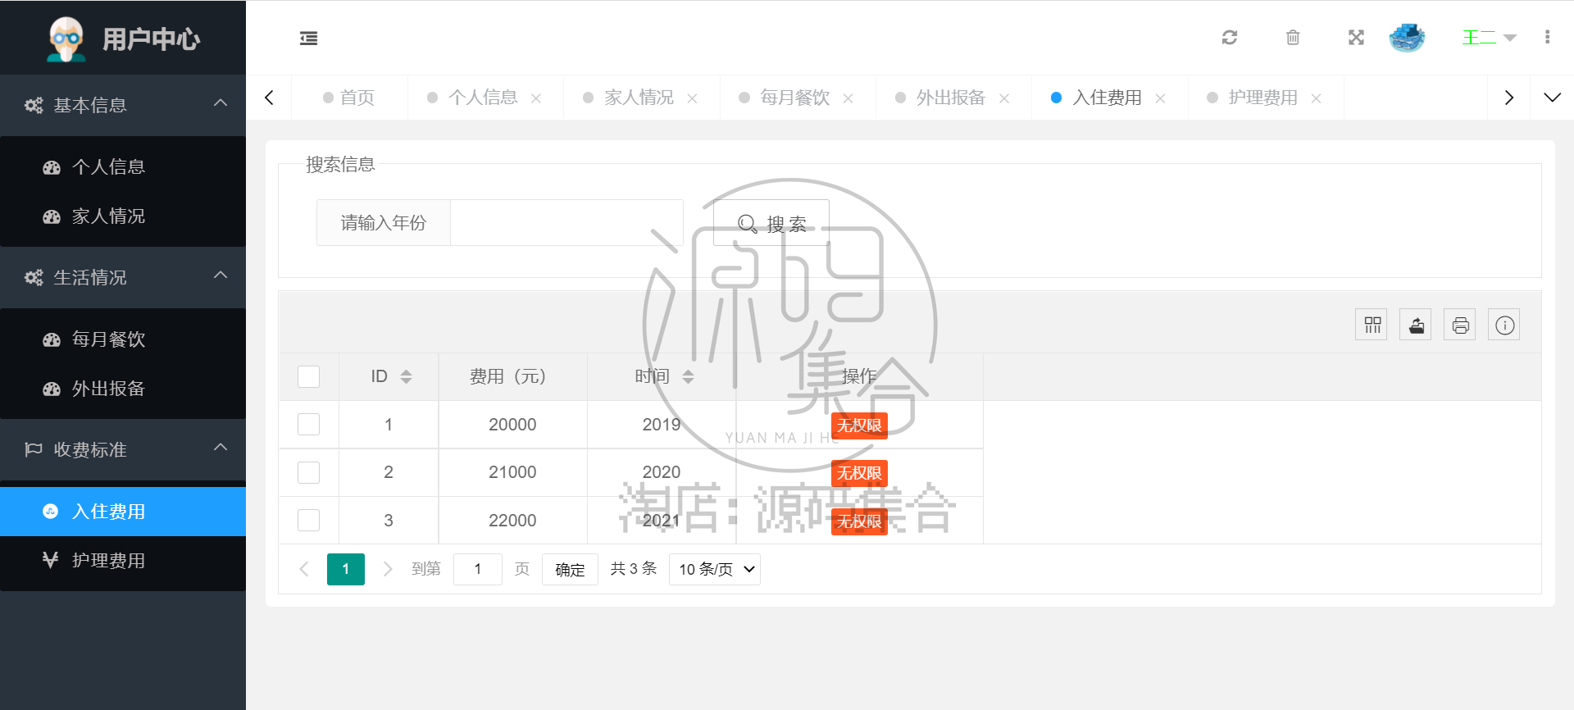Collapse the 生活情况 sidebar group
This screenshot has width=1574, height=710.
pos(123,277)
